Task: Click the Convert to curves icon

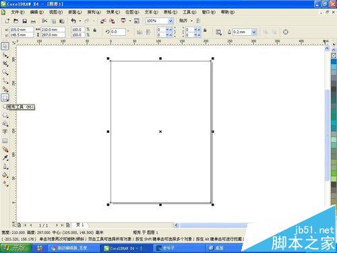Action: pos(286,32)
